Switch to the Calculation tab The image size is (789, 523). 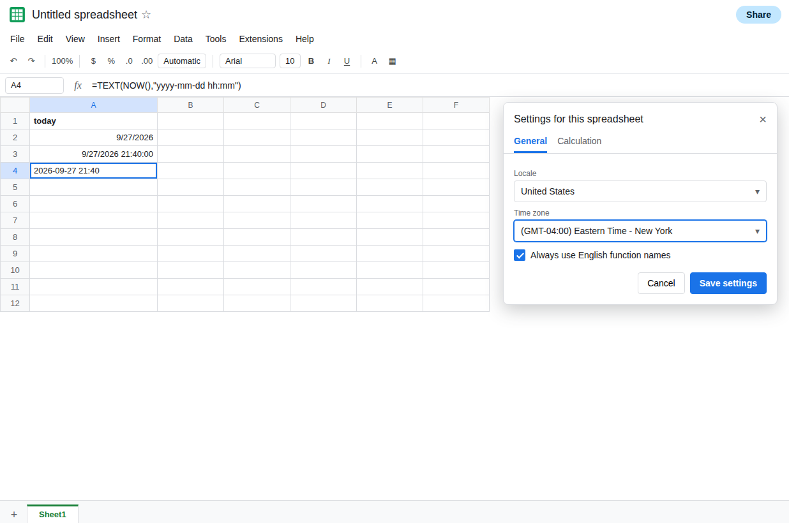[x=580, y=141]
